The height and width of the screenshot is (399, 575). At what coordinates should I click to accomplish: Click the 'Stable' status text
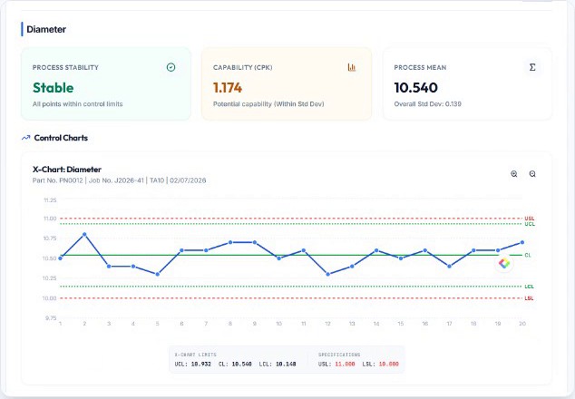tap(54, 88)
